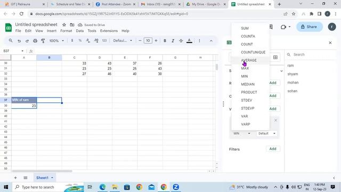
Task: Open the Format menu
Action: pyautogui.click(x=66, y=31)
